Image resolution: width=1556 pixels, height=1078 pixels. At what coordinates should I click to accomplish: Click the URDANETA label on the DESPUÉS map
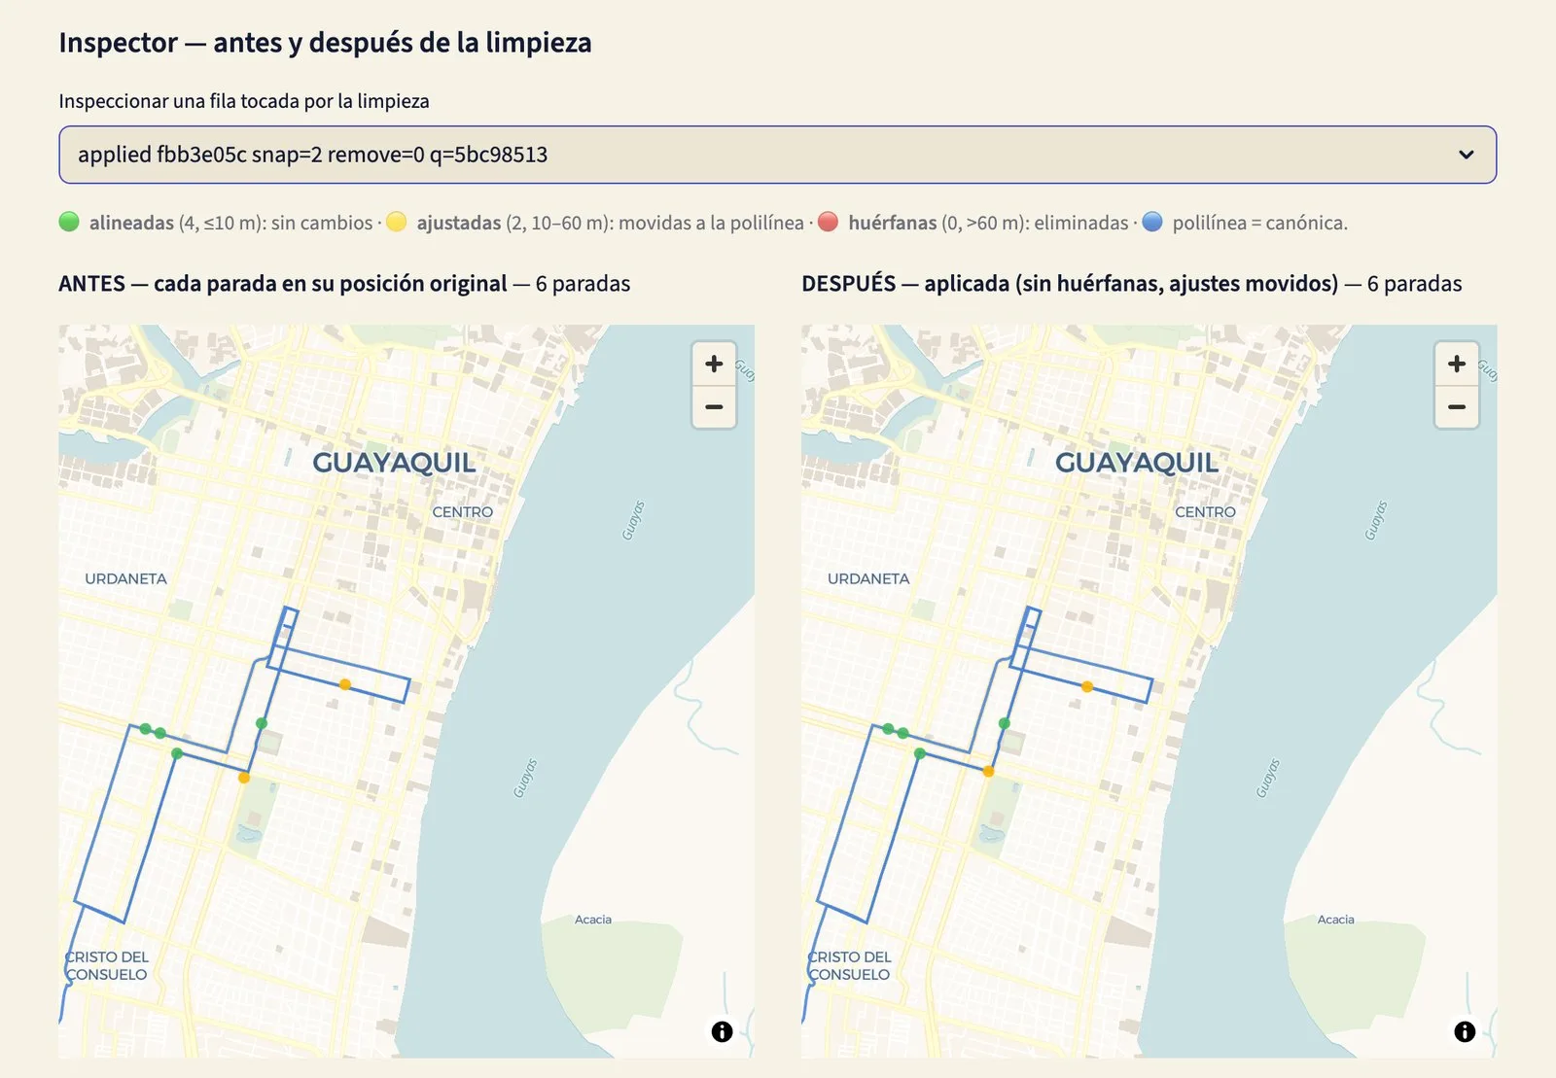click(x=868, y=578)
